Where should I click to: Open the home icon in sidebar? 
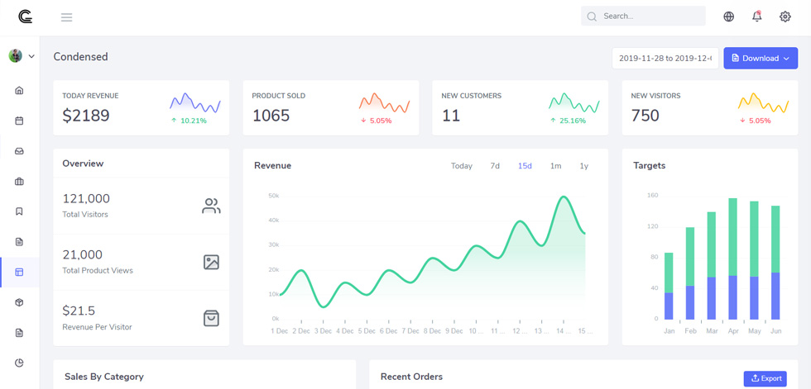(19, 90)
